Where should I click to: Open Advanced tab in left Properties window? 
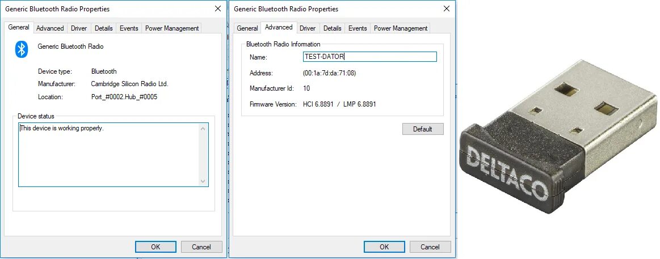coord(50,28)
